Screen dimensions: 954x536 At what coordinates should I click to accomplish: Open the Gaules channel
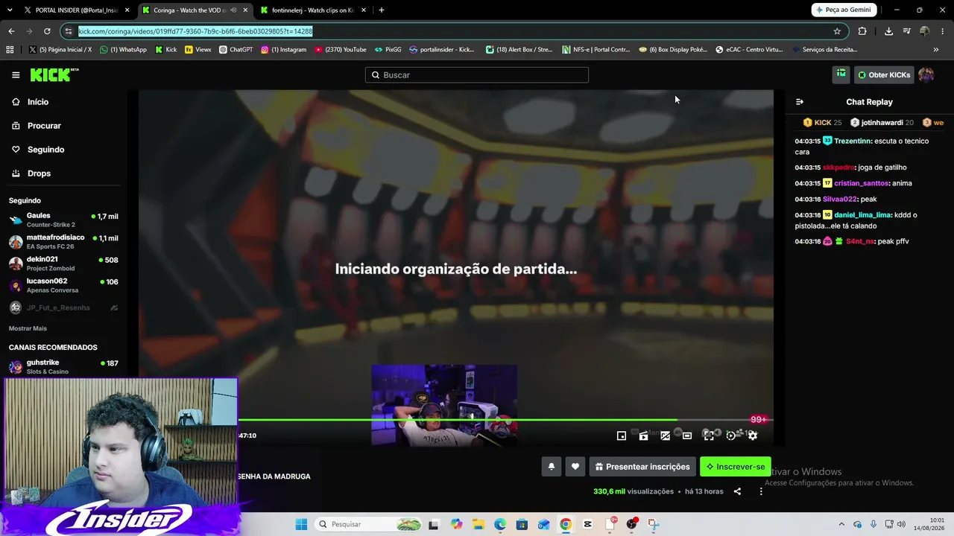63,220
